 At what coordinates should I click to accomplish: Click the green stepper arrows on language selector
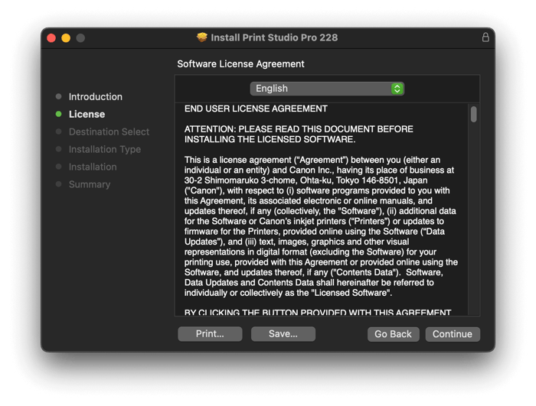click(x=397, y=89)
